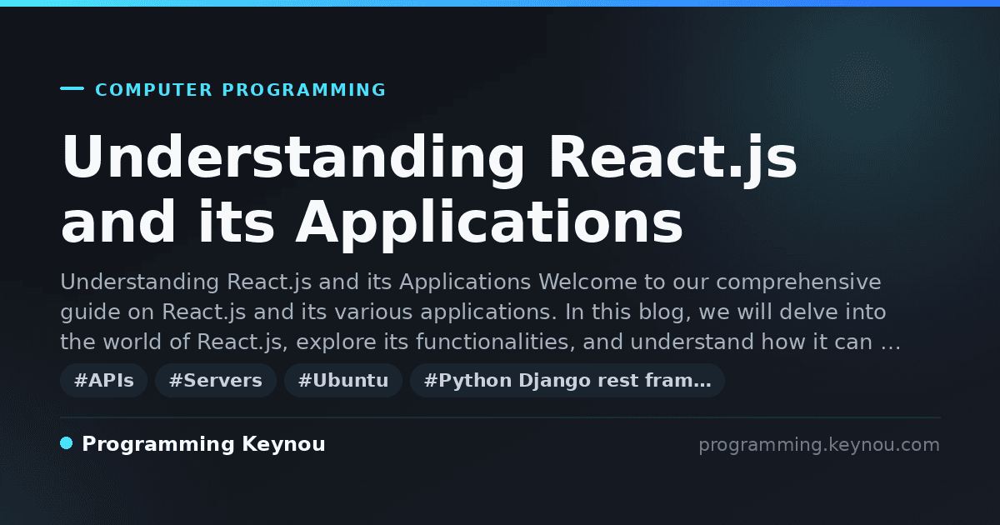Select the #APIs tag
This screenshot has width=1000, height=525.
(x=104, y=381)
